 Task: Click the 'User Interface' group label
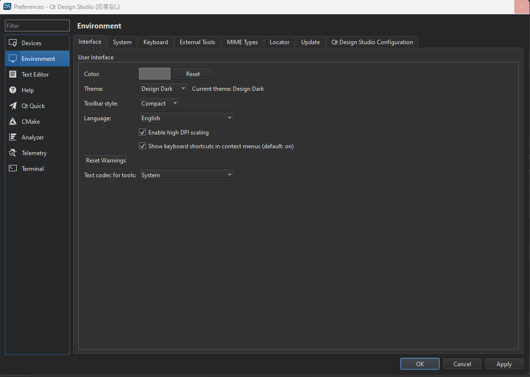96,57
